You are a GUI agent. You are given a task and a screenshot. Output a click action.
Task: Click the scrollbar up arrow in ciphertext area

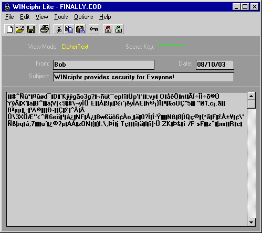pyautogui.click(x=251, y=96)
